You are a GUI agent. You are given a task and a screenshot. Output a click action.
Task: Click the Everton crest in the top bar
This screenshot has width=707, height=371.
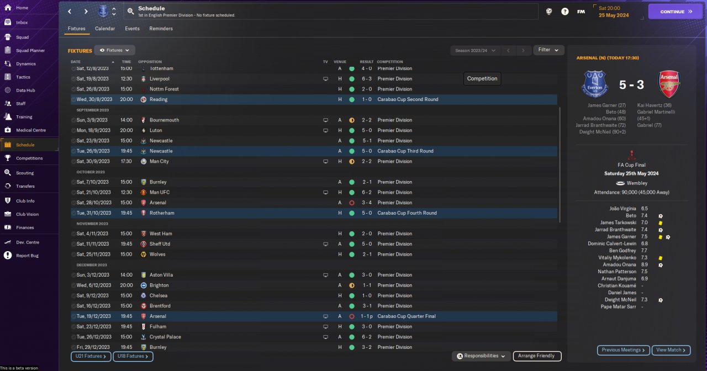pos(103,11)
